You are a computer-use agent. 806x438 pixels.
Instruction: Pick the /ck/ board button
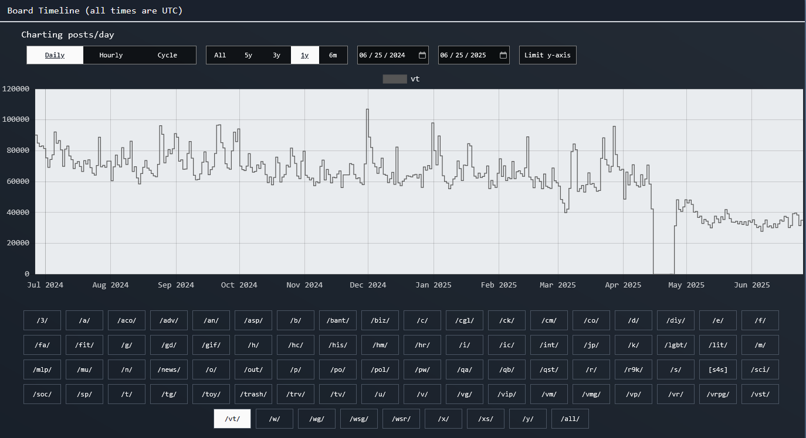(507, 320)
